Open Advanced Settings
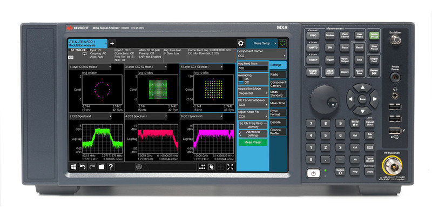This screenshot has height=217, width=432. pyautogui.click(x=253, y=134)
